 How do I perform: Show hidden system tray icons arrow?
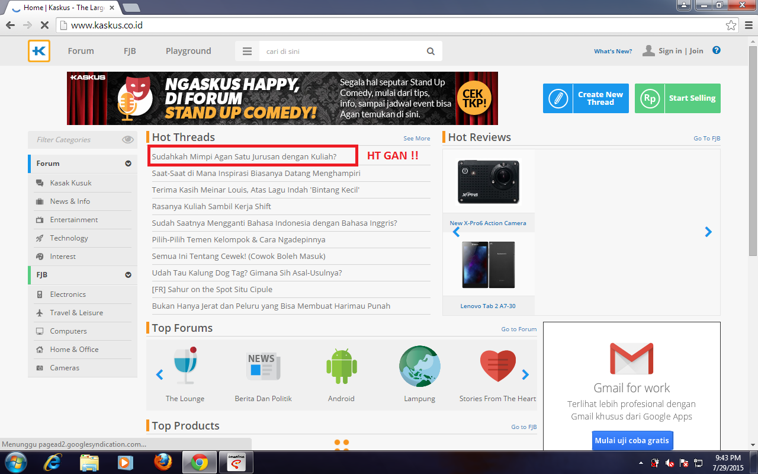641,463
